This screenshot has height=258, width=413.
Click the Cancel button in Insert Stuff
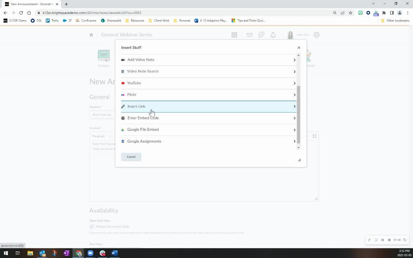point(131,157)
